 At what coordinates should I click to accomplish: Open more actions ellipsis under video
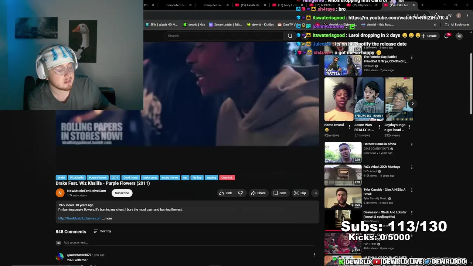click(x=315, y=193)
